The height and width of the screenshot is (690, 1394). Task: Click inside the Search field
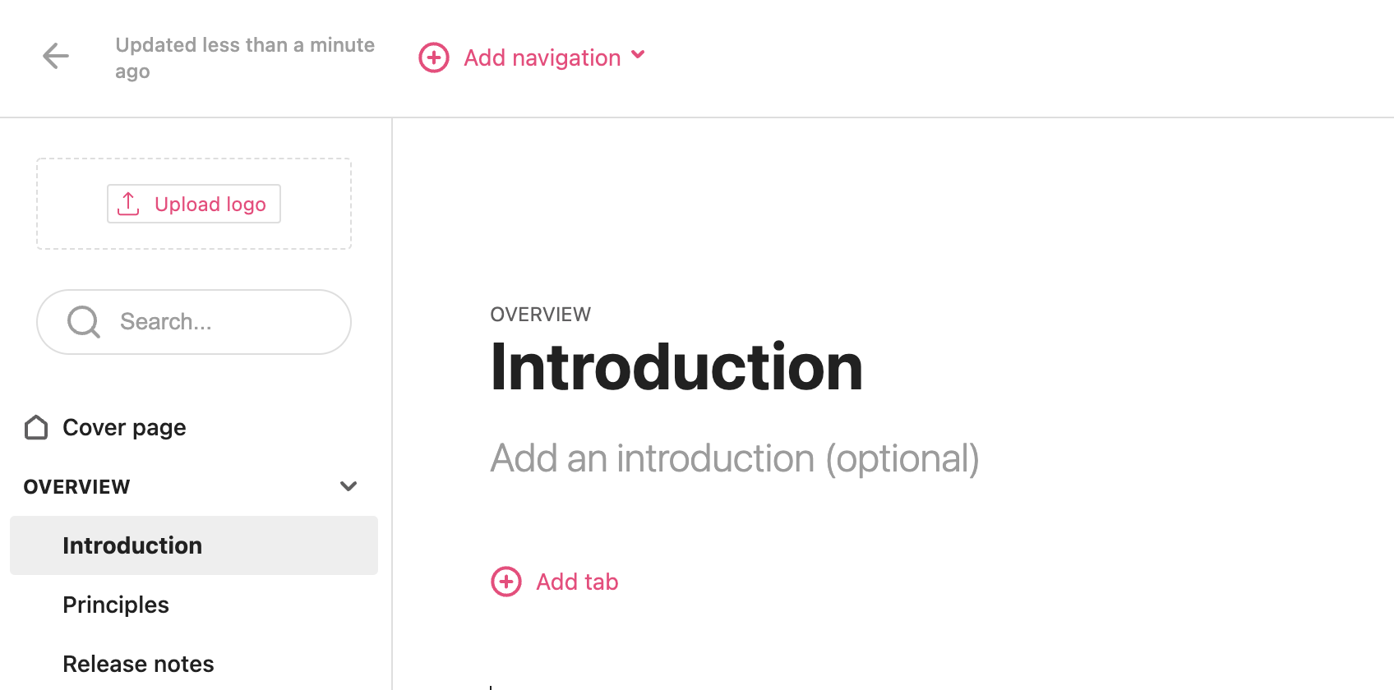(193, 321)
